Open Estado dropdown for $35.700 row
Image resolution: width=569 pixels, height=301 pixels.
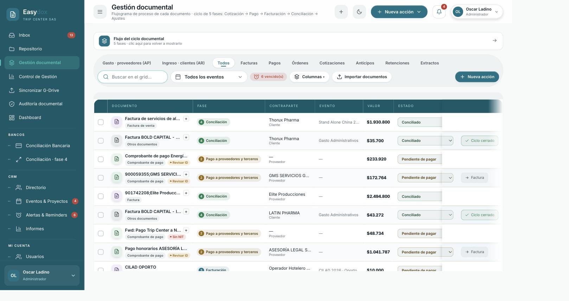point(425,140)
